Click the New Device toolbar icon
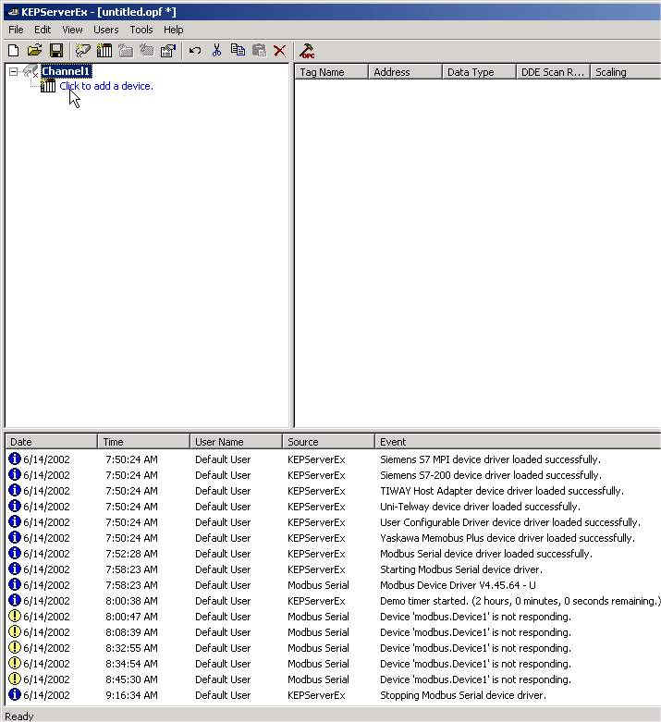The height and width of the screenshot is (722, 661). click(104, 51)
